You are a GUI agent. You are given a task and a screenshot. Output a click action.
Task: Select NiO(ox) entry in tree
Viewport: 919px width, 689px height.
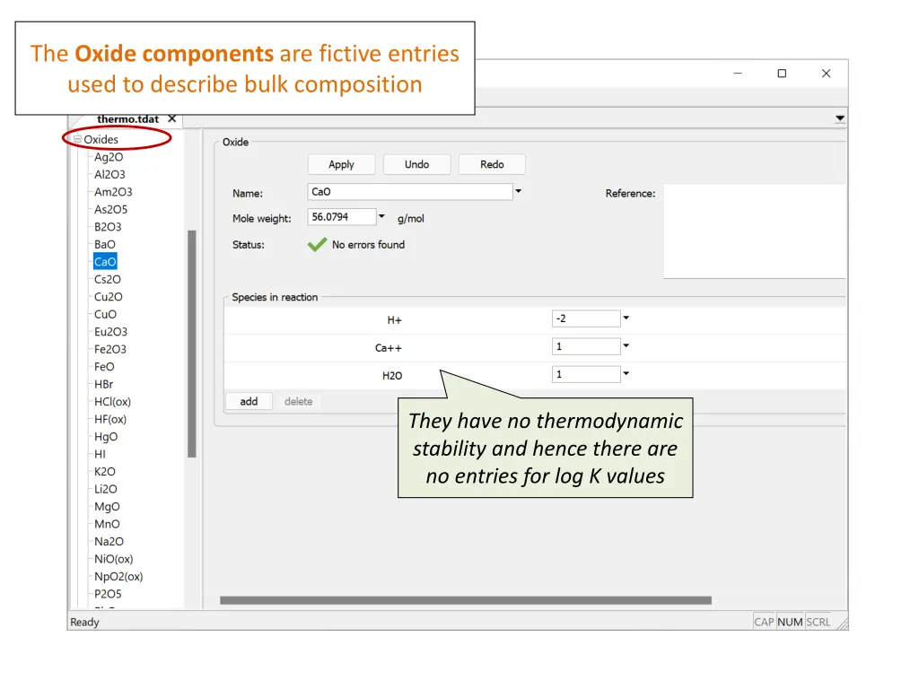114,560
